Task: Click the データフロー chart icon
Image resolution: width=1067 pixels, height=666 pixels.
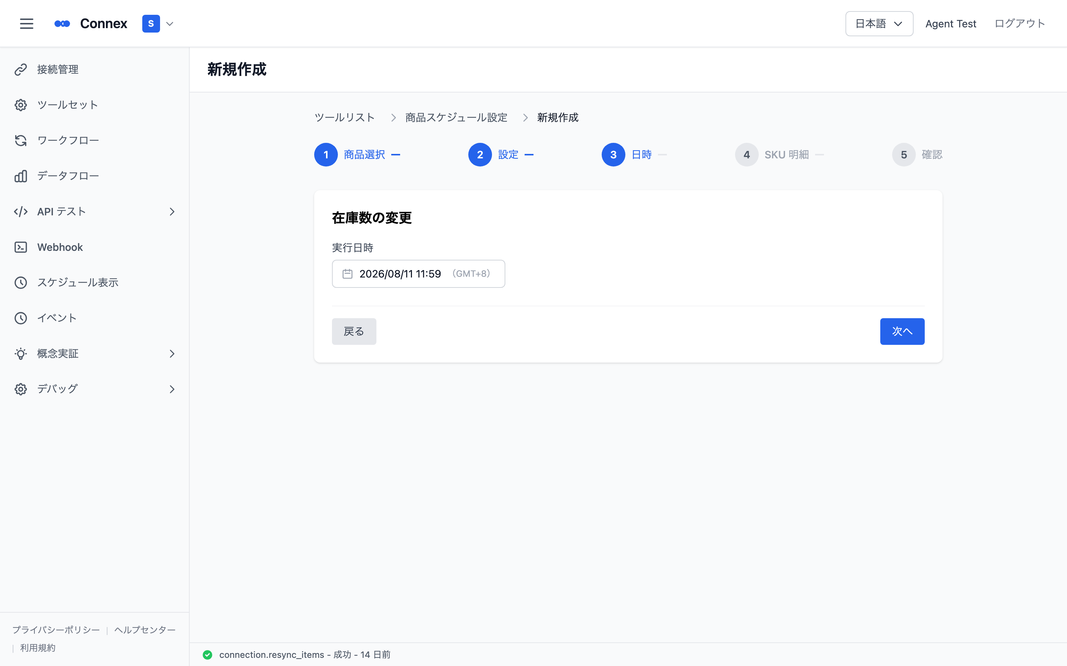Action: tap(21, 176)
